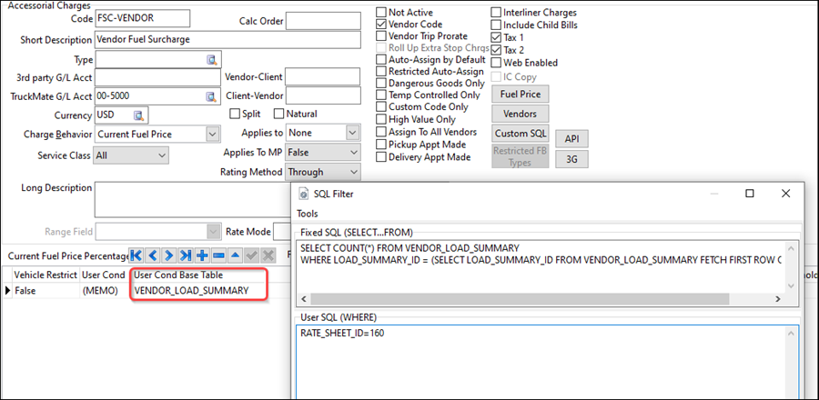Click the Long Description text area
This screenshot has width=819, height=400.
(x=192, y=199)
